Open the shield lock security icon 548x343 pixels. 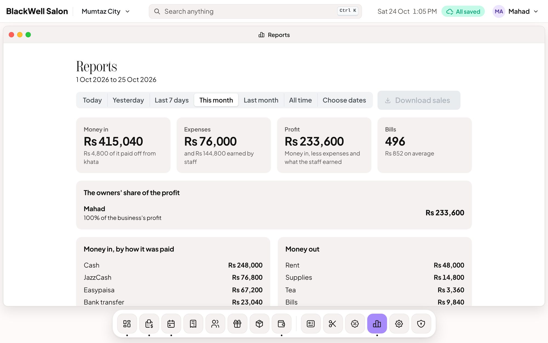click(421, 324)
